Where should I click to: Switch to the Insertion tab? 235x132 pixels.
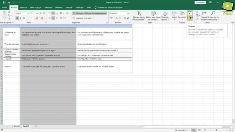[23, 7]
